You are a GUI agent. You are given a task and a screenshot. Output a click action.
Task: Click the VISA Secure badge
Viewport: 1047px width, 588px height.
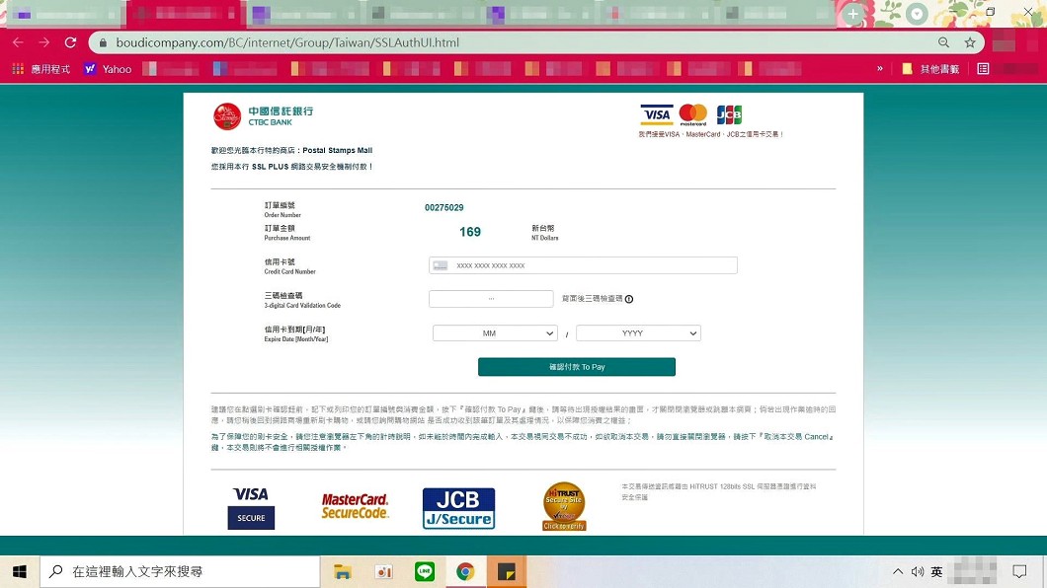coord(251,508)
